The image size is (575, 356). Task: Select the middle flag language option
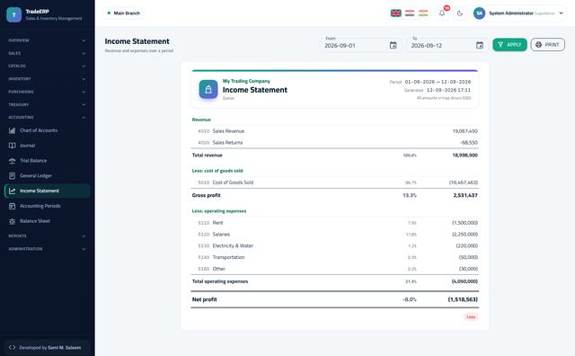[x=410, y=13]
